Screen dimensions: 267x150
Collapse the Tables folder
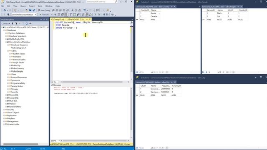pos(8,51)
